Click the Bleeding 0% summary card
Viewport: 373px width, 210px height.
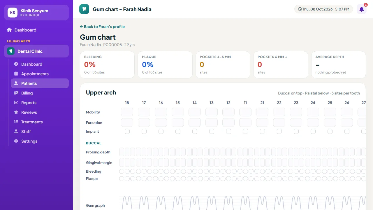(x=107, y=65)
